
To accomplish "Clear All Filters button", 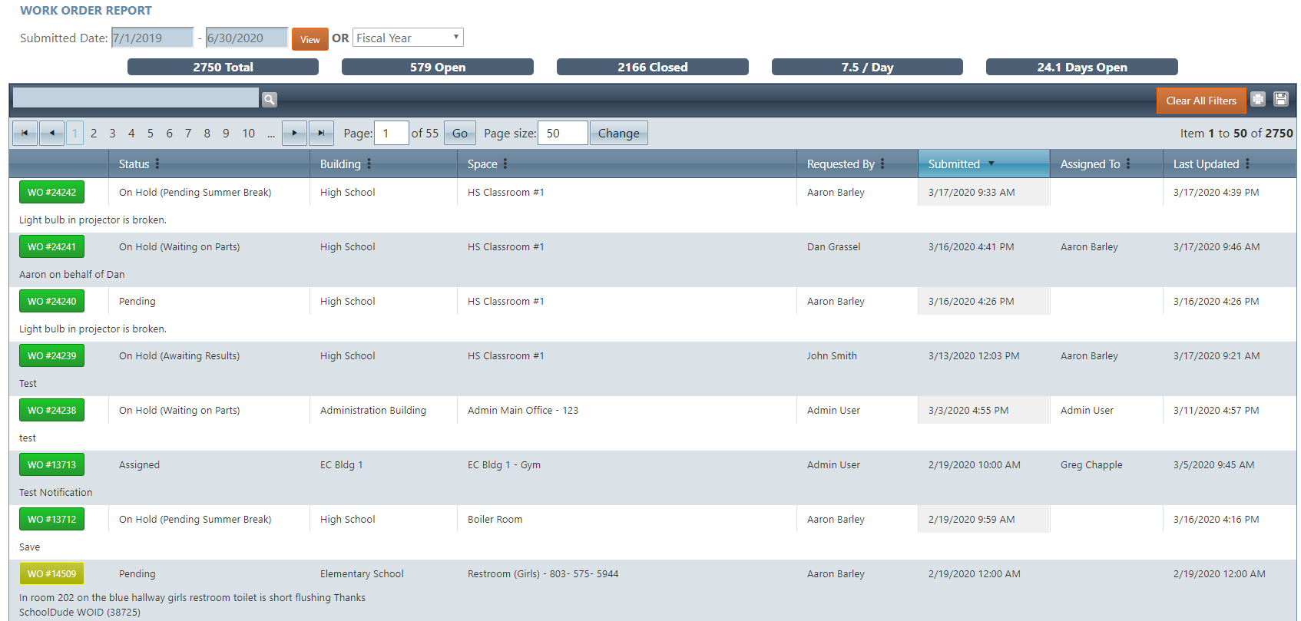I will pyautogui.click(x=1201, y=101).
